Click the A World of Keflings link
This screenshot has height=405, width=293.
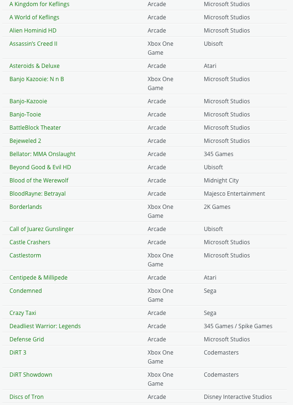pos(34,17)
